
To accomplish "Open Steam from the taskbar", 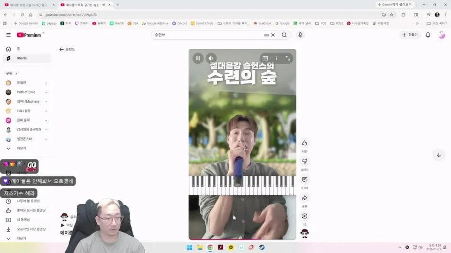I will coord(262,247).
